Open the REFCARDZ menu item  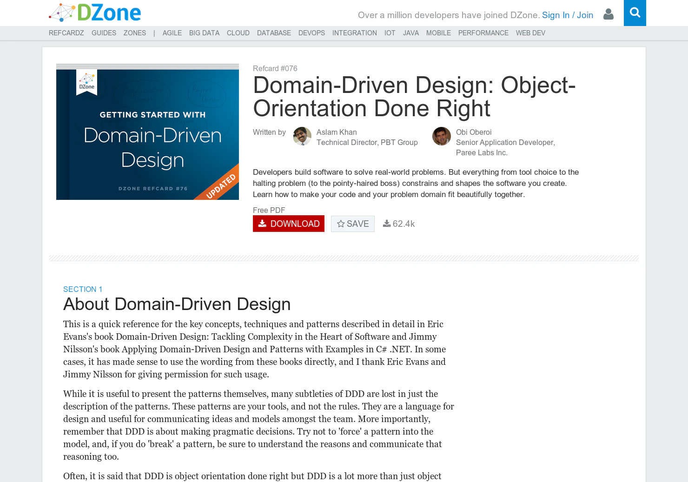(x=66, y=33)
